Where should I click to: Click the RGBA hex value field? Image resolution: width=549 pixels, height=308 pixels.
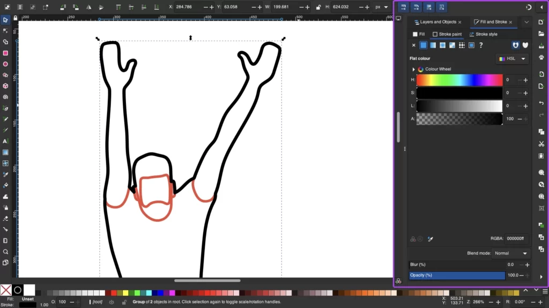click(517, 238)
